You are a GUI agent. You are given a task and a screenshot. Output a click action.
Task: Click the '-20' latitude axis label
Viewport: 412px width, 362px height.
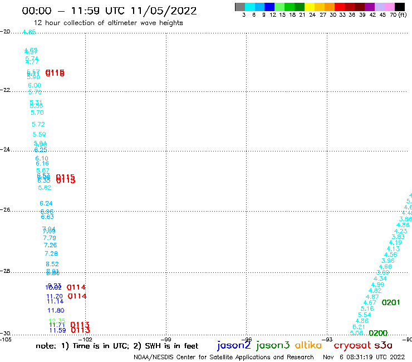(x=5, y=32)
